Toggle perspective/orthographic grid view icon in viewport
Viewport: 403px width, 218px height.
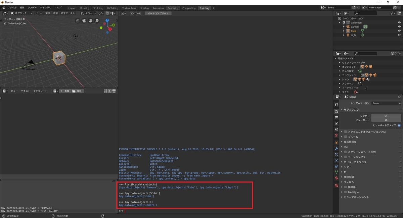pyautogui.click(x=78, y=21)
